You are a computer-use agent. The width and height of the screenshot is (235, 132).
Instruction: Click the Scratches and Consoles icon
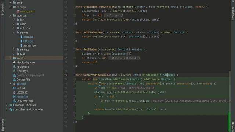[x=11, y=109]
